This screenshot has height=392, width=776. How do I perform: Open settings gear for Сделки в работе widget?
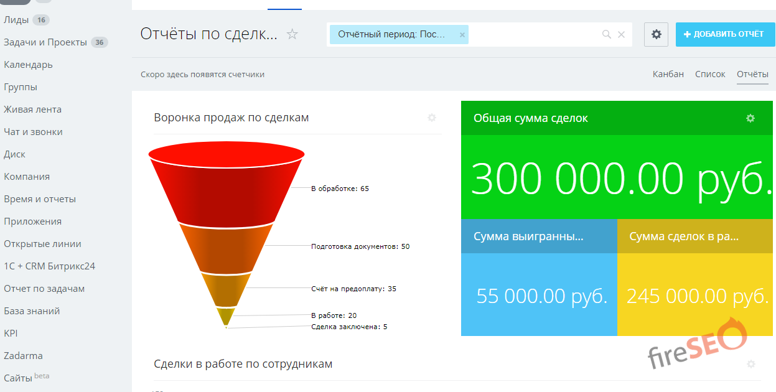pos(750,364)
